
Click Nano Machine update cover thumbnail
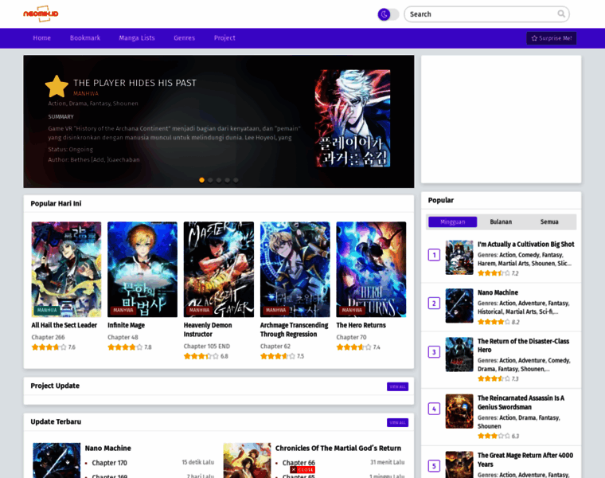57,460
